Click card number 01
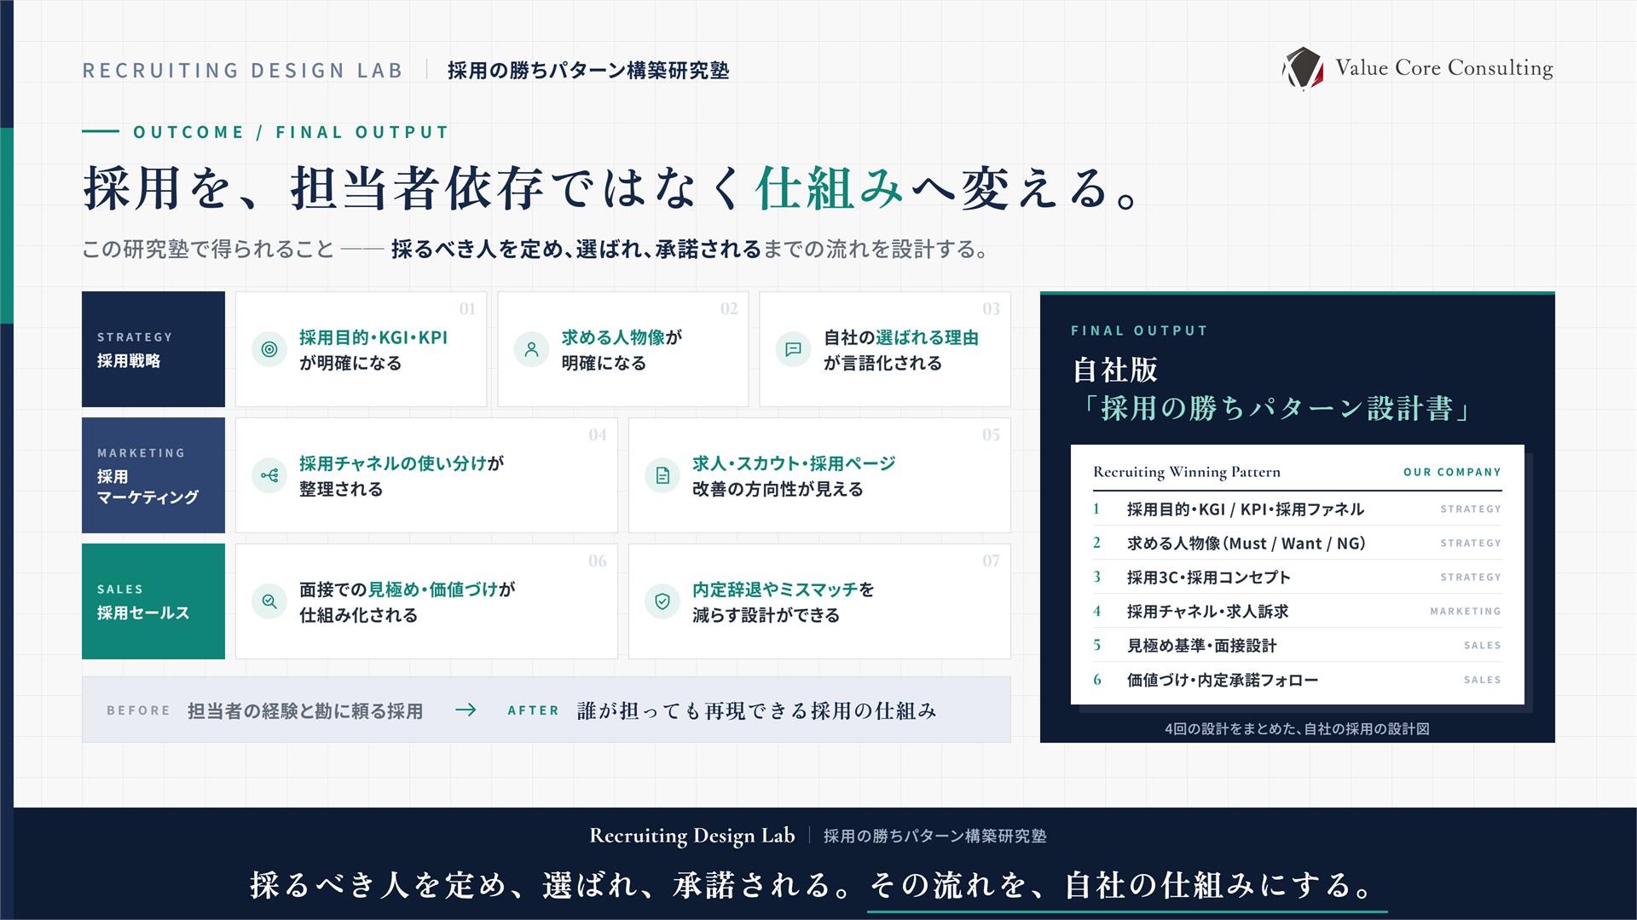Screen dimensions: 1637x920 click(467, 308)
